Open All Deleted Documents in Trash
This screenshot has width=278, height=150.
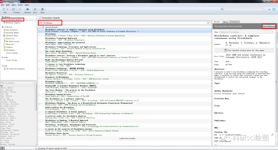pyautogui.click(x=15, y=69)
